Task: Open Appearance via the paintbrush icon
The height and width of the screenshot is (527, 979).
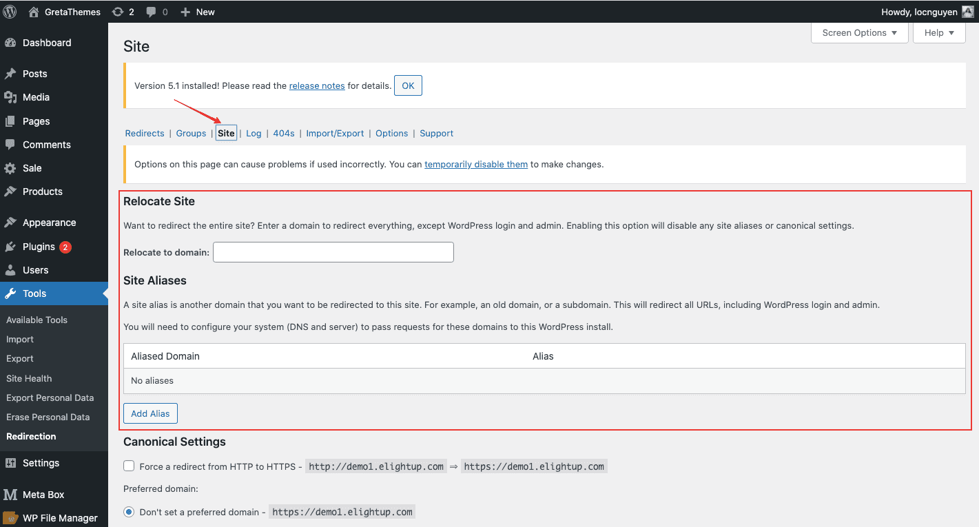Action: [10, 223]
